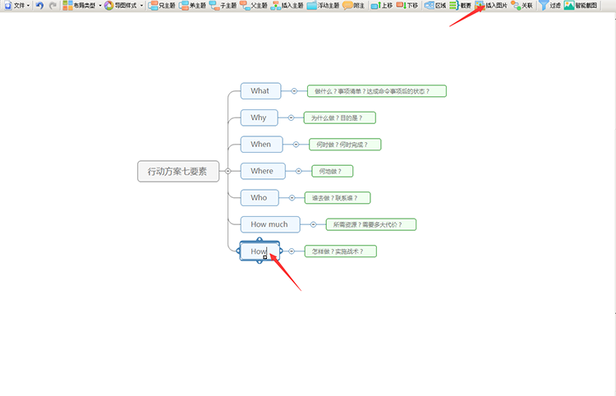
Task: Click 下移 to move topic down
Action: coord(407,5)
